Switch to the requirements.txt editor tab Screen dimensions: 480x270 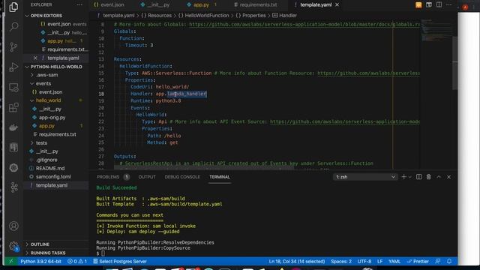click(256, 5)
